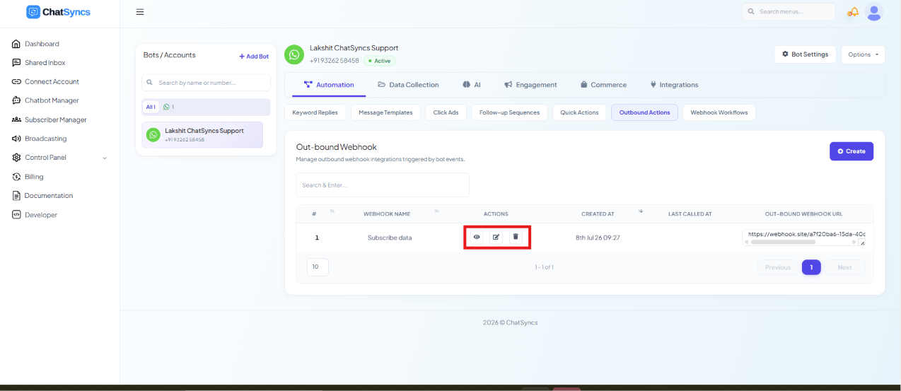Screen dimensions: 901x391
Task: Select Lakshit ChatSyncs Support bot card
Action: pyautogui.click(x=202, y=134)
